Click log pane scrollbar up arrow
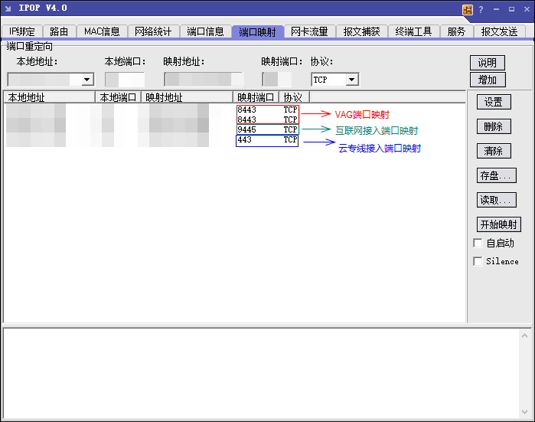The image size is (535, 422). click(525, 336)
